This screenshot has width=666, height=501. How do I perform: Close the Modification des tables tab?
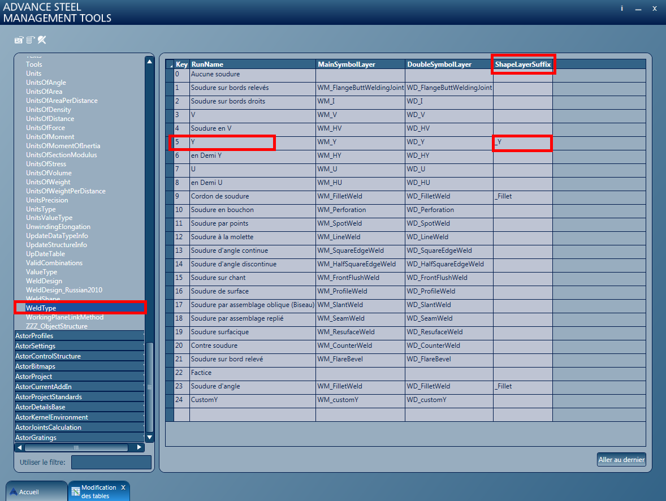pyautogui.click(x=123, y=487)
